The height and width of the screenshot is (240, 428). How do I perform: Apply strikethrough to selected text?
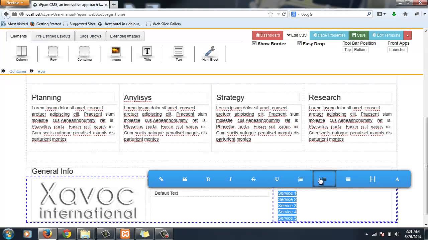[x=253, y=179]
